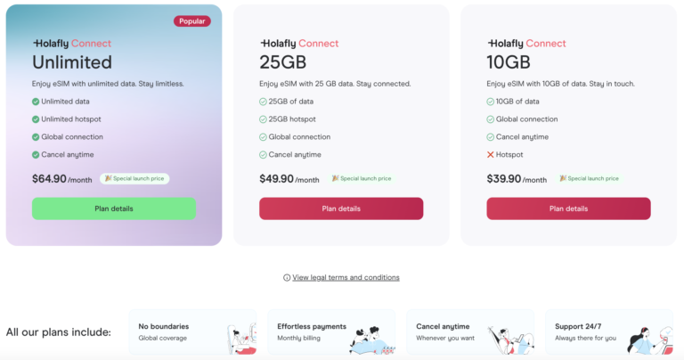
Task: Click Special launch price tag on Unlimited
Action: (134, 178)
